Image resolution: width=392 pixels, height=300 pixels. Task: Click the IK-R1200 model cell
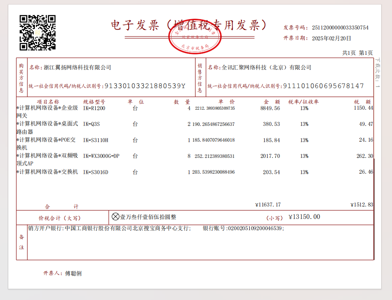coord(94,108)
